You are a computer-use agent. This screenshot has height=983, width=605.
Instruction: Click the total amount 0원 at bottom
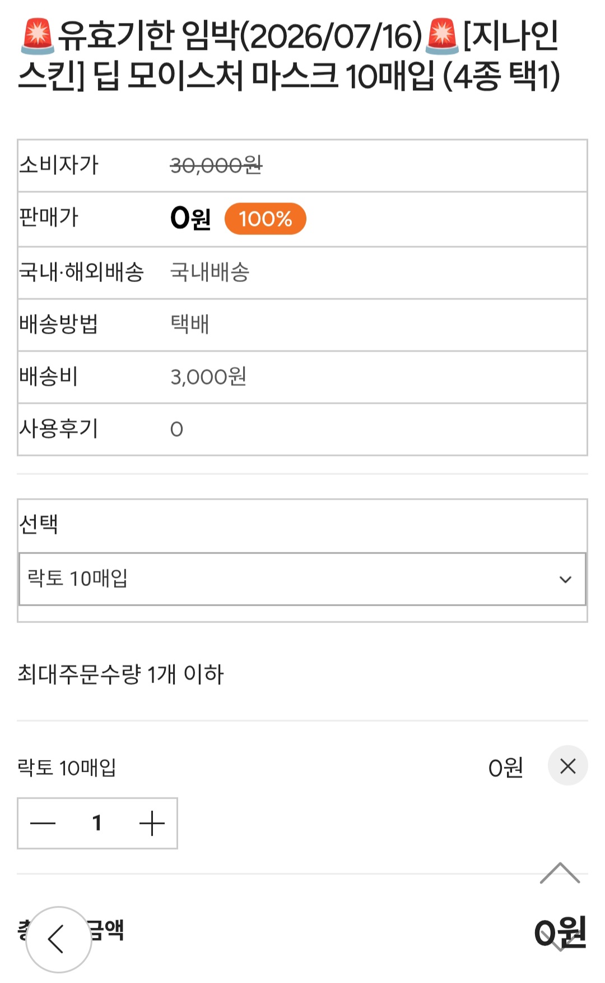(x=560, y=932)
